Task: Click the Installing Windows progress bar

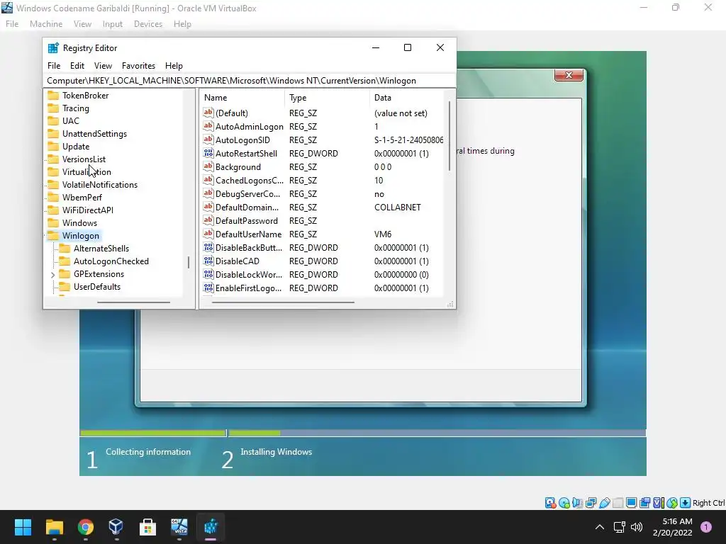Action: [437, 433]
